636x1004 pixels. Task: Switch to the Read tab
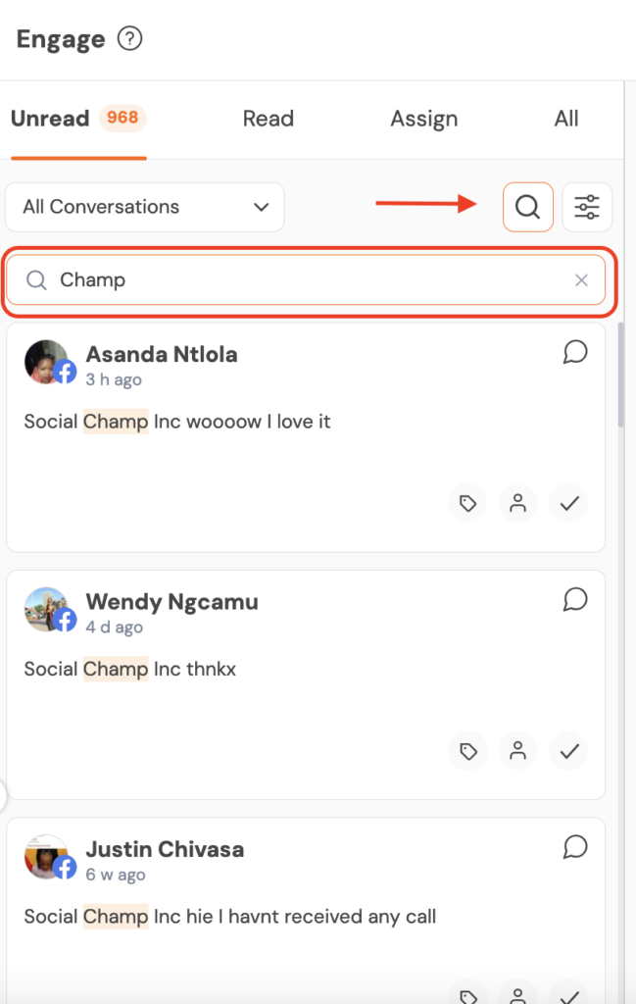click(x=268, y=119)
